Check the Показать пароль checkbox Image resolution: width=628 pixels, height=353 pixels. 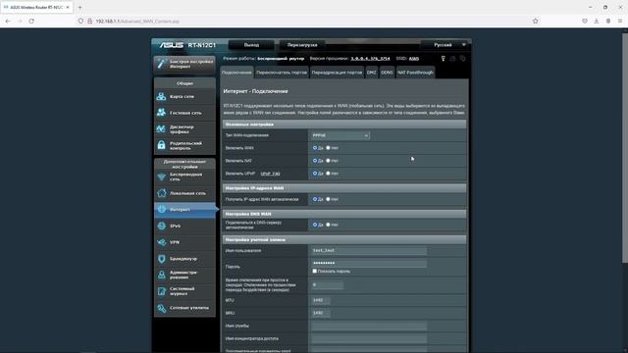click(314, 272)
